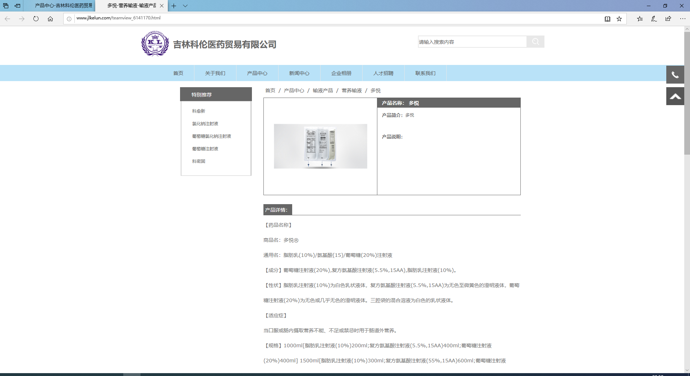Switch to 产品中心-吉林科伦医药贸易 tab

click(59, 6)
